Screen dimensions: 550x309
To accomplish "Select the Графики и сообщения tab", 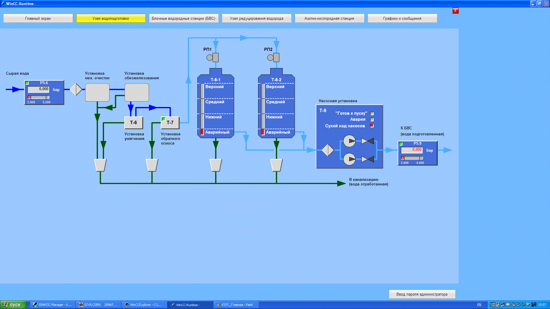I will (402, 18).
